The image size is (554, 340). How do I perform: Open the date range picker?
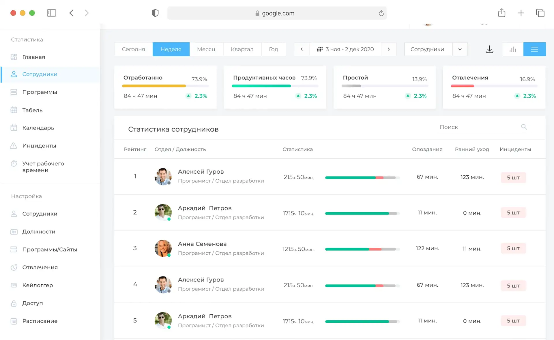[345, 49]
